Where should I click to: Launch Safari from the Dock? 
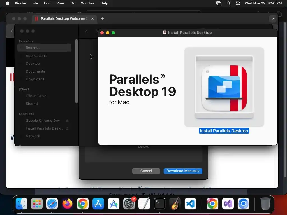[52, 204]
